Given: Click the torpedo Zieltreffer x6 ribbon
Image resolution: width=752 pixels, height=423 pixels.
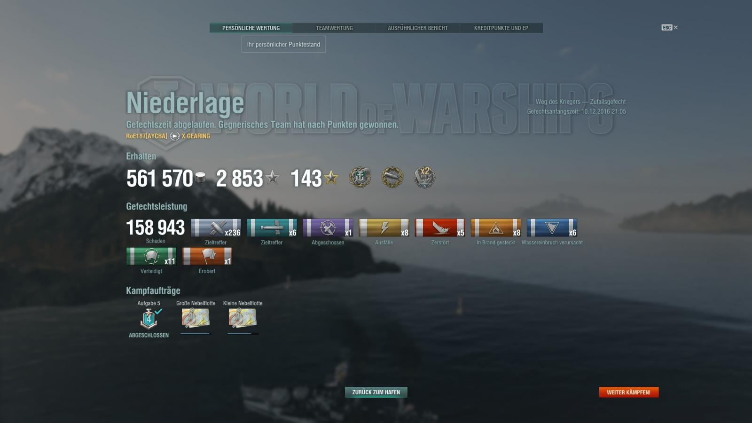Looking at the screenshot, I should [272, 228].
